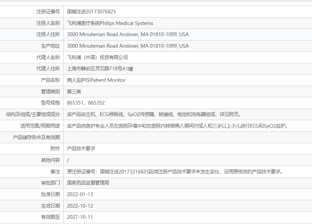Select expiry date 2027-10-11
Screen dimensions: 312x224
tap(80, 217)
